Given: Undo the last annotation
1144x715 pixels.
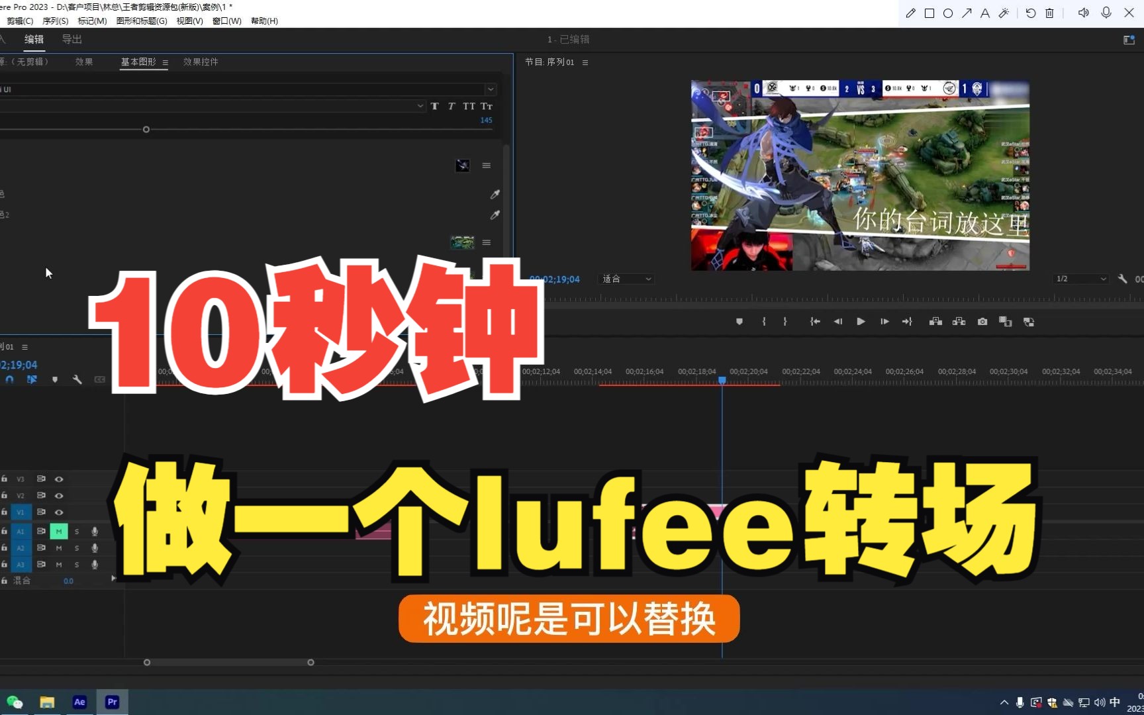Looking at the screenshot, I should coord(1031,13).
